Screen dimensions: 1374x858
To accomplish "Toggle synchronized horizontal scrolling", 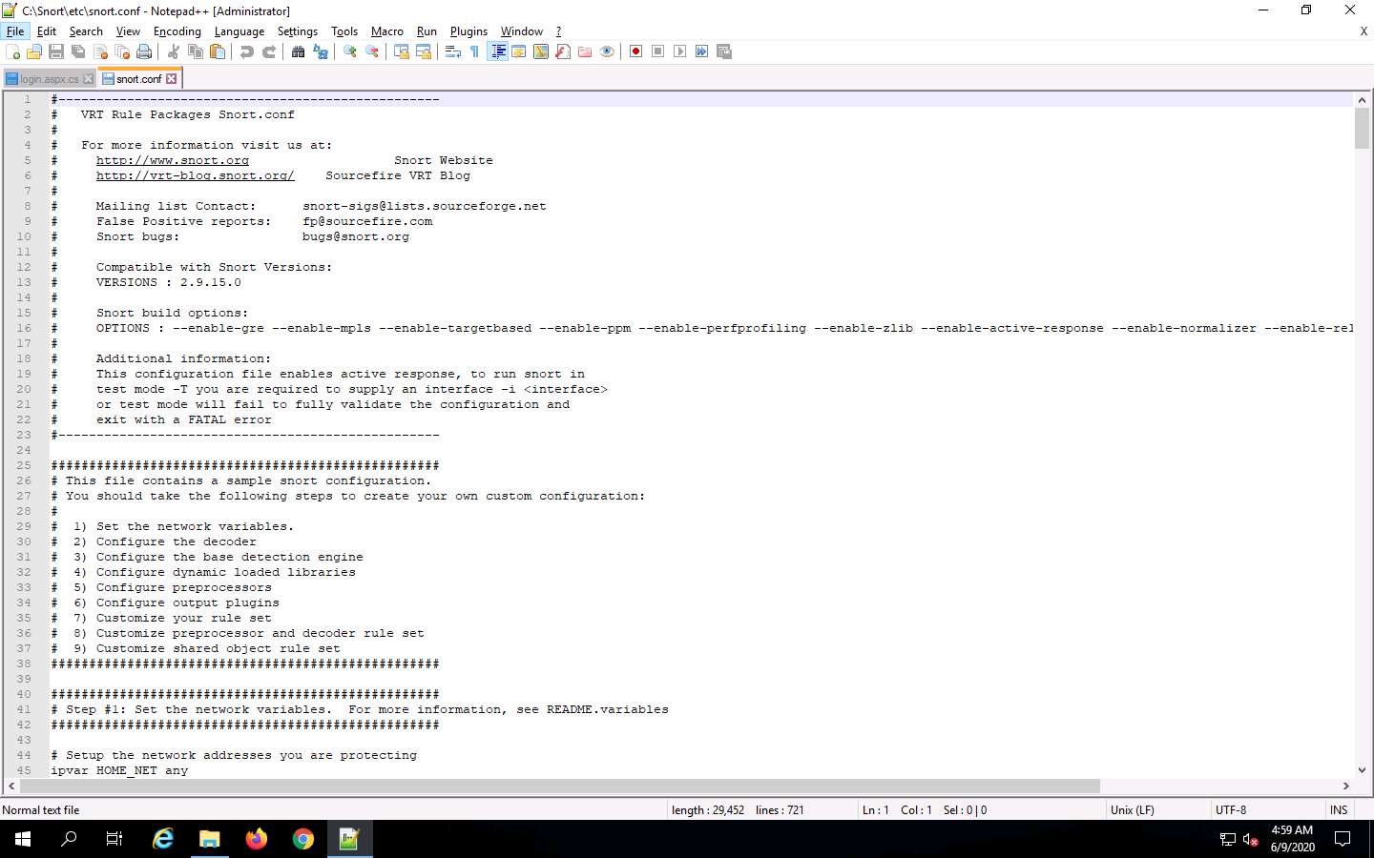I will coord(424,51).
